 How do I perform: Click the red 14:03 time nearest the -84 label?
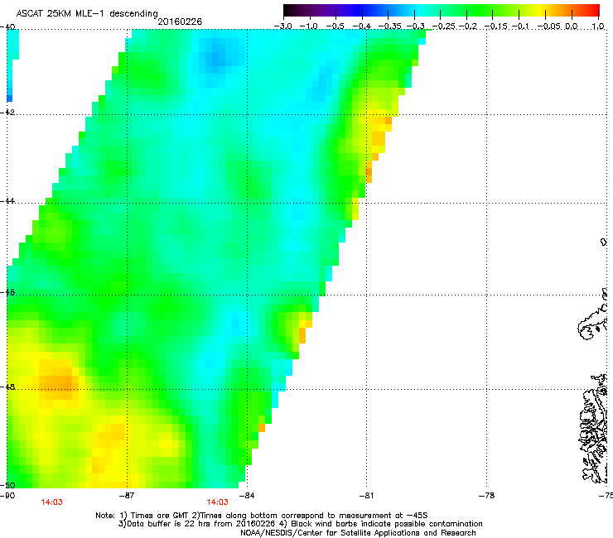(217, 502)
